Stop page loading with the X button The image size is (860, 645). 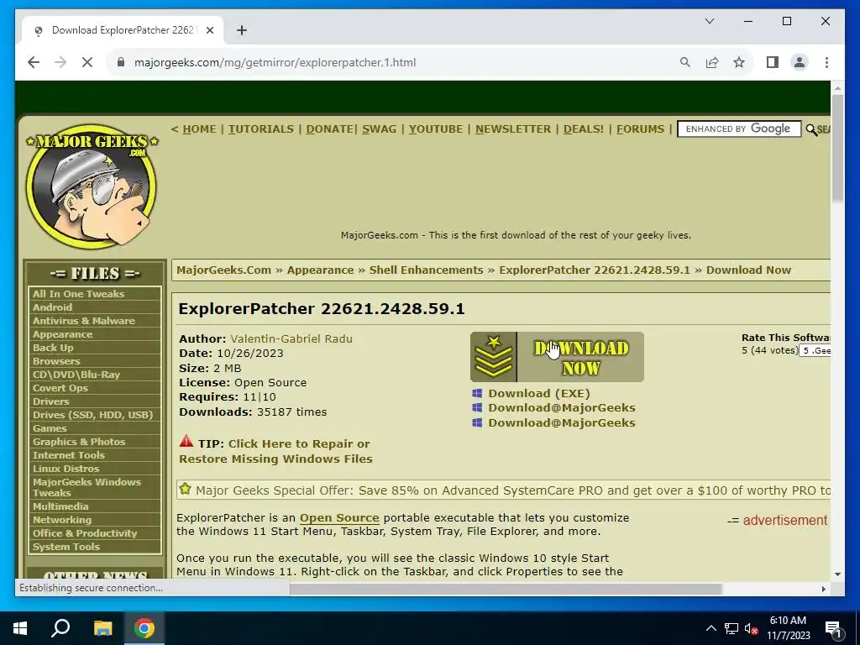click(87, 62)
